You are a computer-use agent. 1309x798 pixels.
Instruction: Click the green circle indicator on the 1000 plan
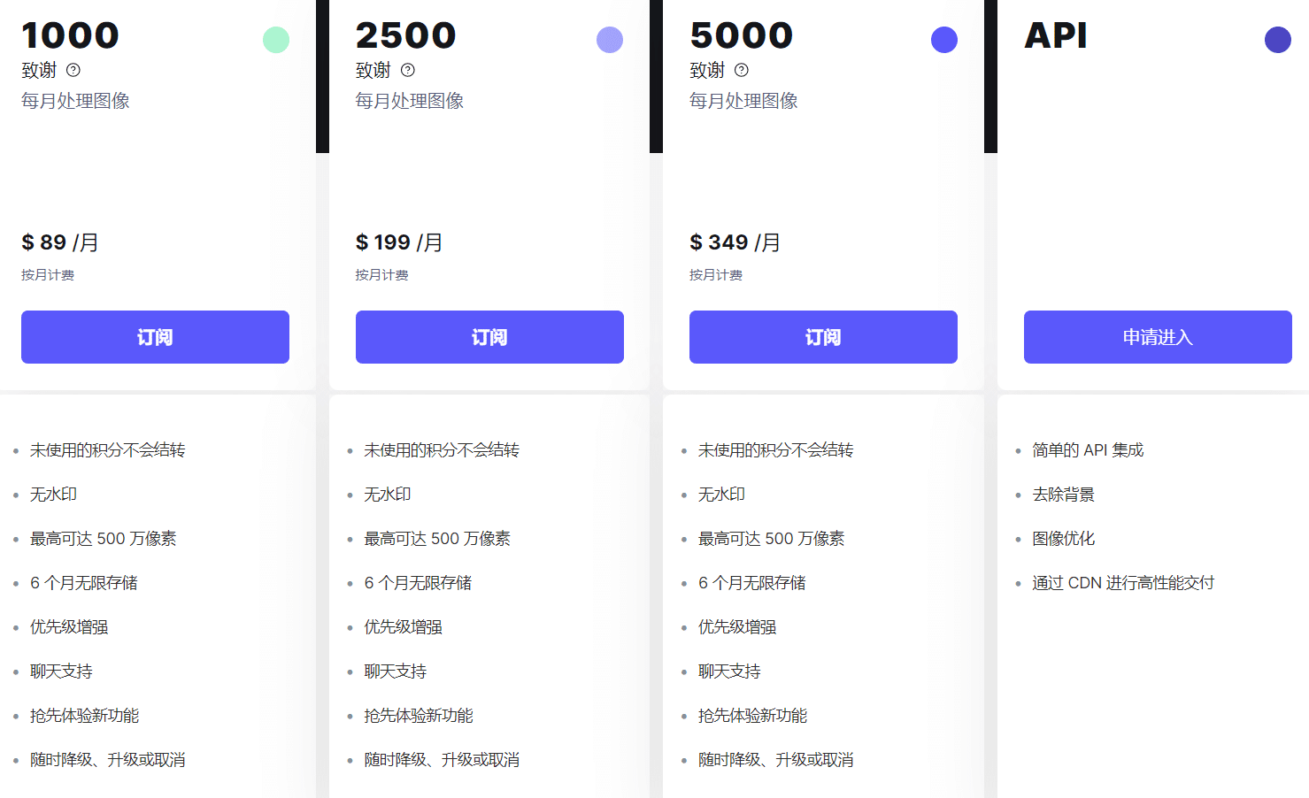tap(275, 39)
